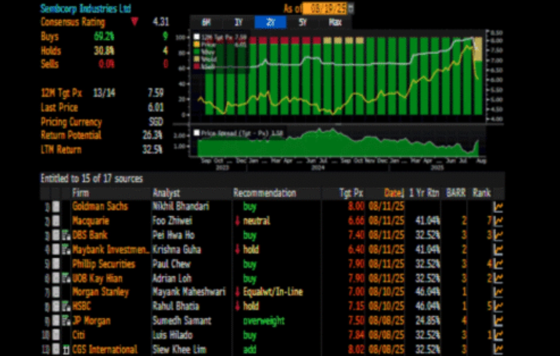
Task: Click the Entitled to 15 of 17 sources text
Action: 92,179
